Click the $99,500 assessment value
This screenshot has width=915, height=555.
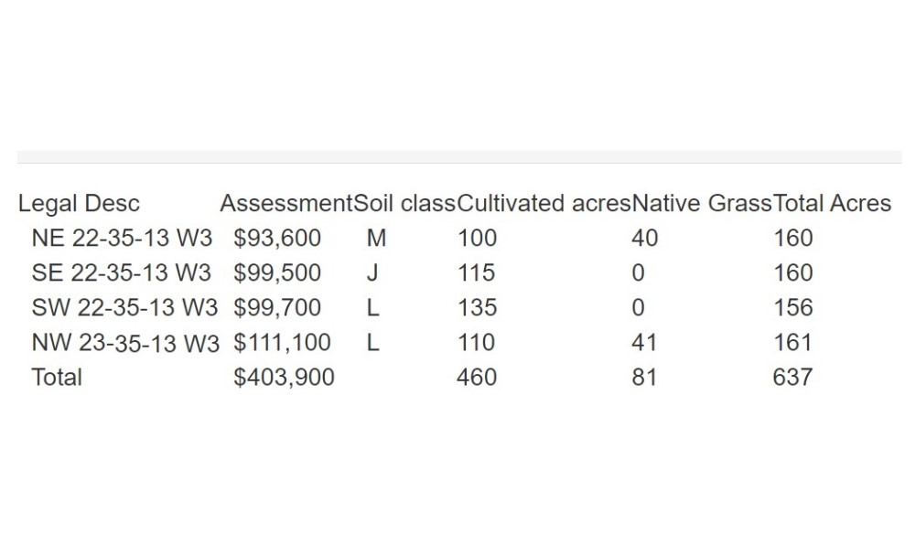277,272
